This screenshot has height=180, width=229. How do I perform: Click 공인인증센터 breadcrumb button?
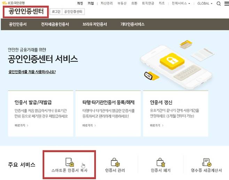point(73,12)
